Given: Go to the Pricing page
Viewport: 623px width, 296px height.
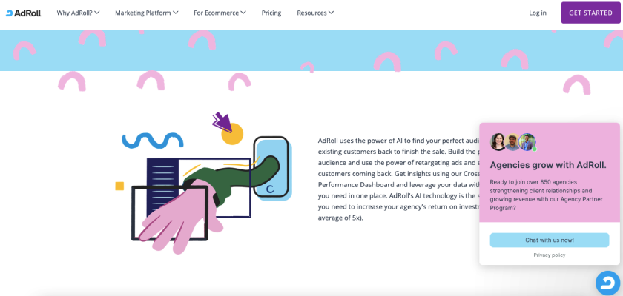Looking at the screenshot, I should [x=271, y=13].
